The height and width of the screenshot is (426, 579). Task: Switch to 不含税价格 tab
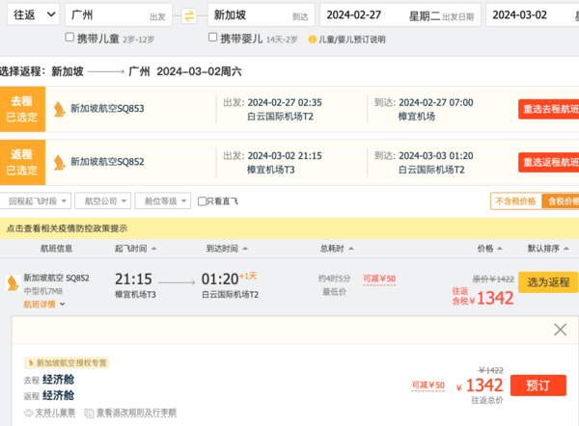tap(515, 201)
